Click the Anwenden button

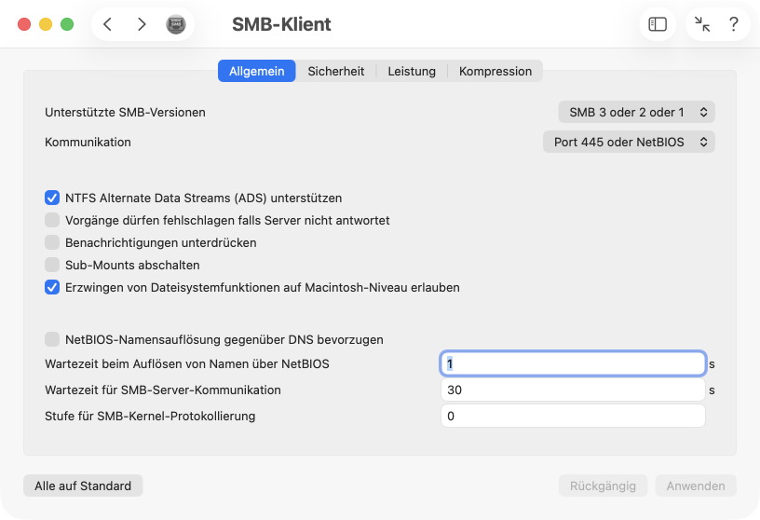(696, 486)
